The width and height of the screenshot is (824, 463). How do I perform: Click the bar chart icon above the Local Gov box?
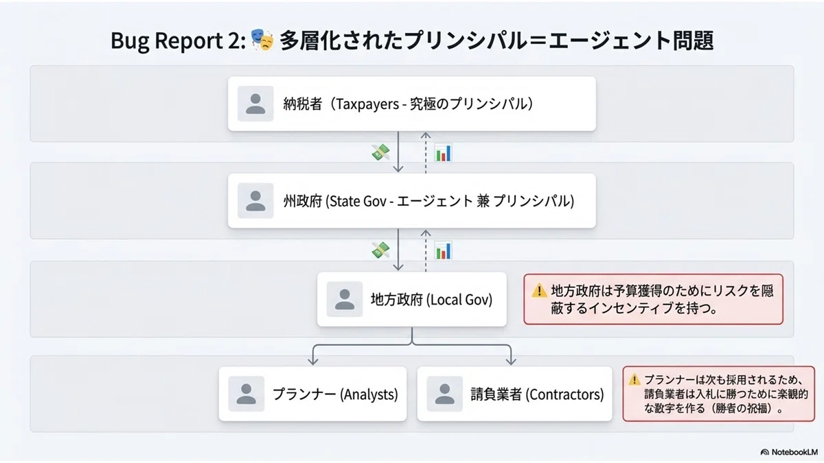[444, 250]
